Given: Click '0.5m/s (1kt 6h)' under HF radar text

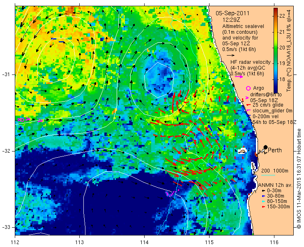Looking at the screenshot, I should pyautogui.click(x=247, y=74).
